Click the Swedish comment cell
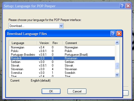 tap(70, 73)
